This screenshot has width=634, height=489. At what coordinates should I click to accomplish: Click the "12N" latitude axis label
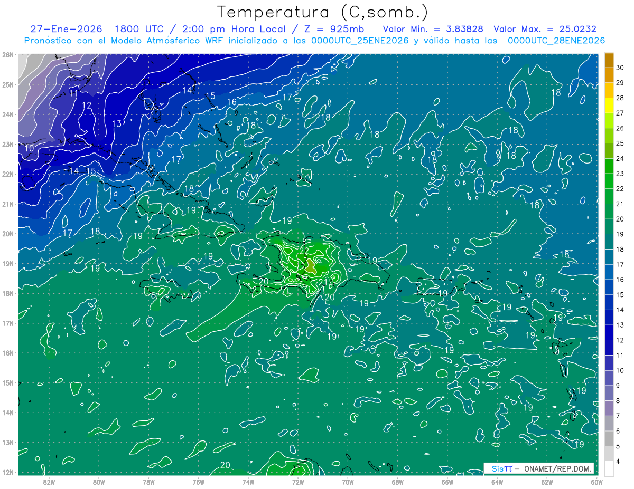[8, 472]
